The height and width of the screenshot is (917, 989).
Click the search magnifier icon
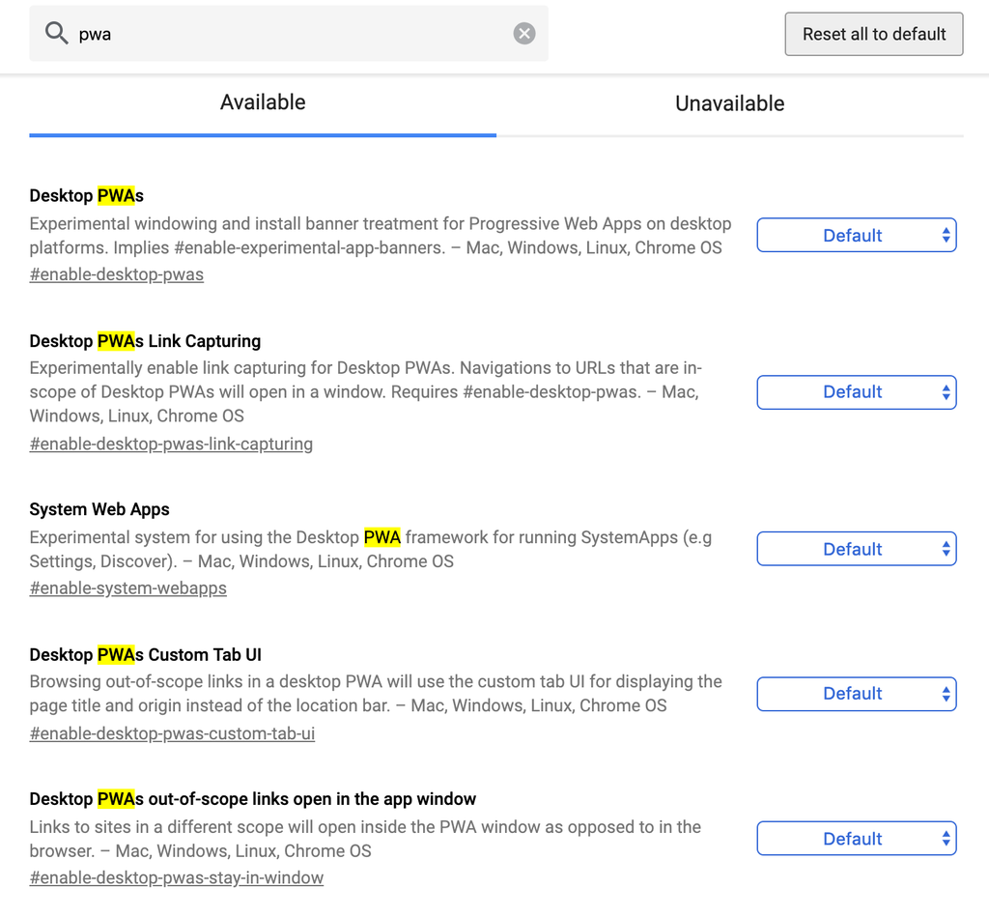[x=57, y=34]
